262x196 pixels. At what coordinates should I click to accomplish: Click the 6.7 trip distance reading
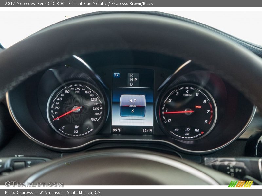133,101
